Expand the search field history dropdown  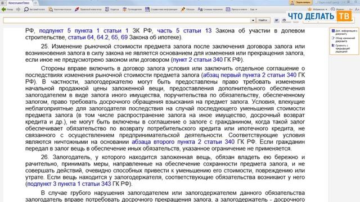coord(253,20)
